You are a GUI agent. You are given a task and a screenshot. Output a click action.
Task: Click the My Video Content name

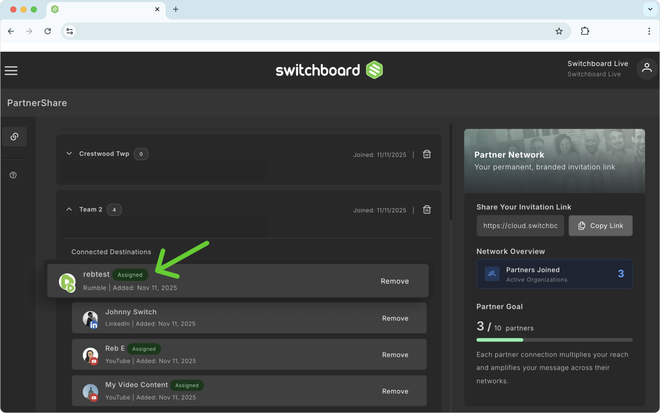[137, 385]
